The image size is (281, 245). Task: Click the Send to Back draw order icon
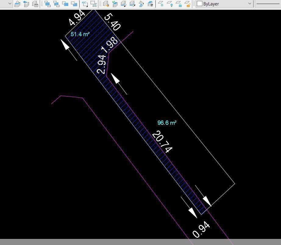coord(56,4)
